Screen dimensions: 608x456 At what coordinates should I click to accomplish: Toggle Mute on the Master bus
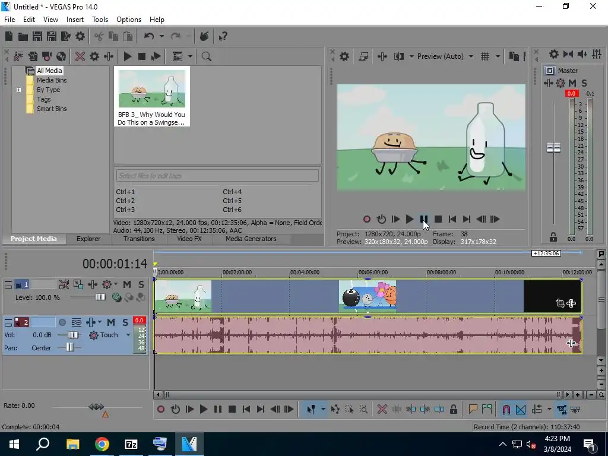572,83
